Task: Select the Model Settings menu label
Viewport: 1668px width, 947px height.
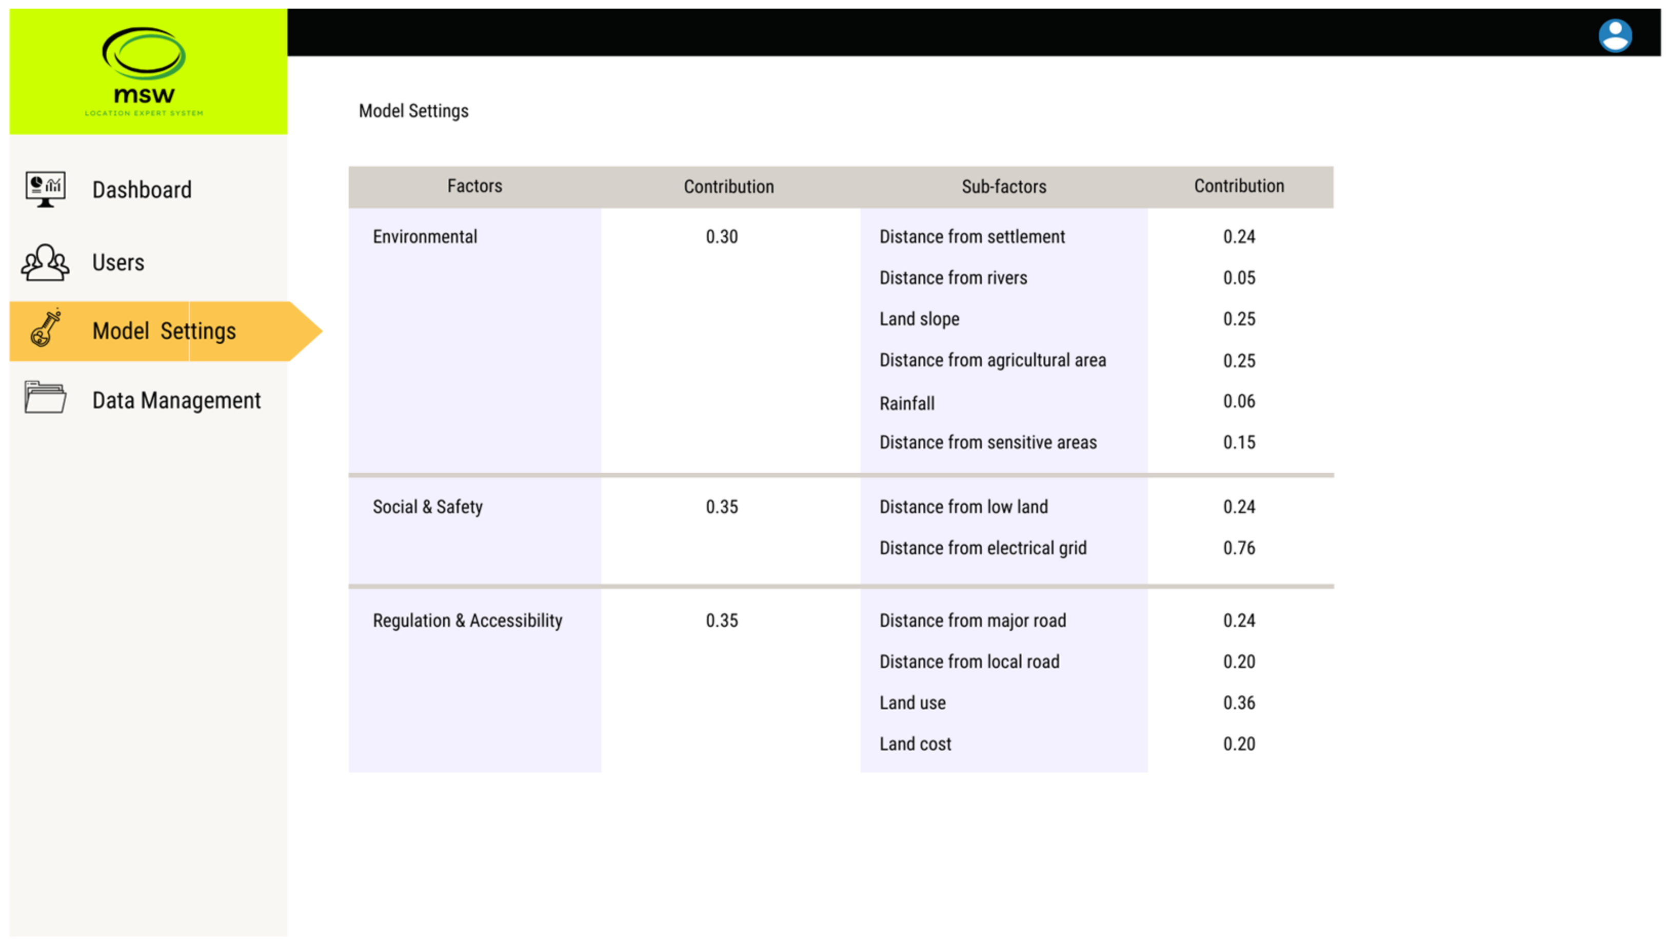Action: click(164, 331)
